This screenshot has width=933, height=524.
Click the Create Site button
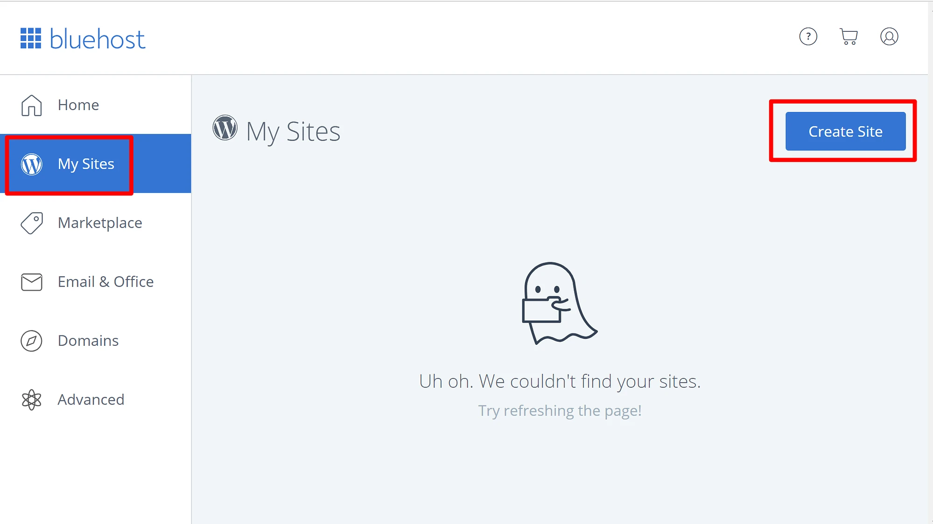tap(846, 131)
